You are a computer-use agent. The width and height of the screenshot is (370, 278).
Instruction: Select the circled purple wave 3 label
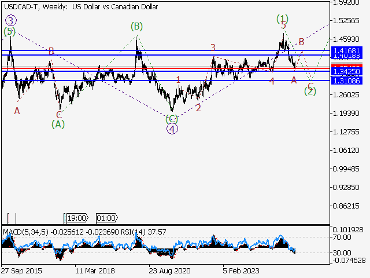coord(11,20)
